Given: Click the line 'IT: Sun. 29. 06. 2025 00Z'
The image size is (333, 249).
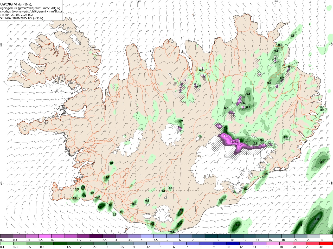Looking at the screenshot, I should 17,15.
